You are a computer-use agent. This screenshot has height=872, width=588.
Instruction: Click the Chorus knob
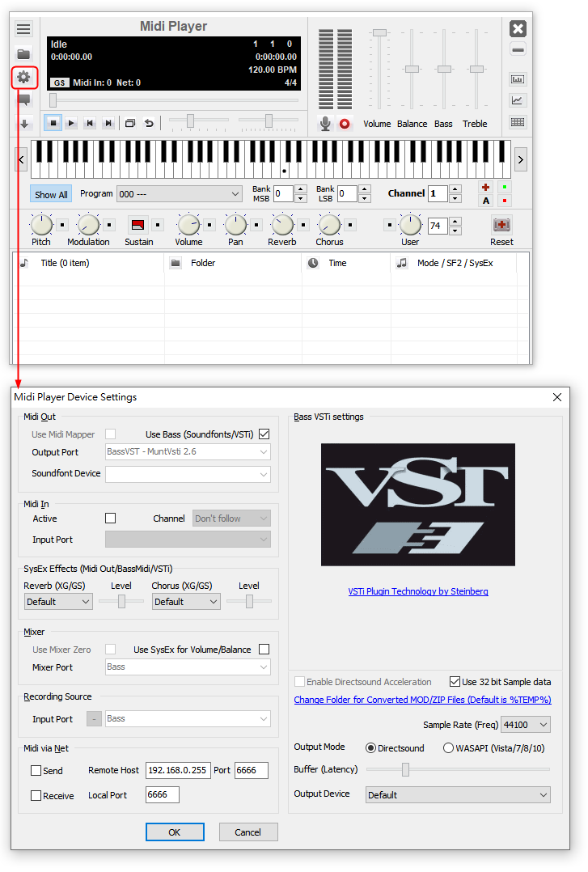pos(329,225)
